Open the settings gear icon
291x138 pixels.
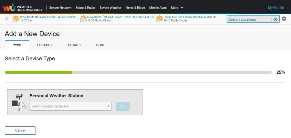(284, 19)
